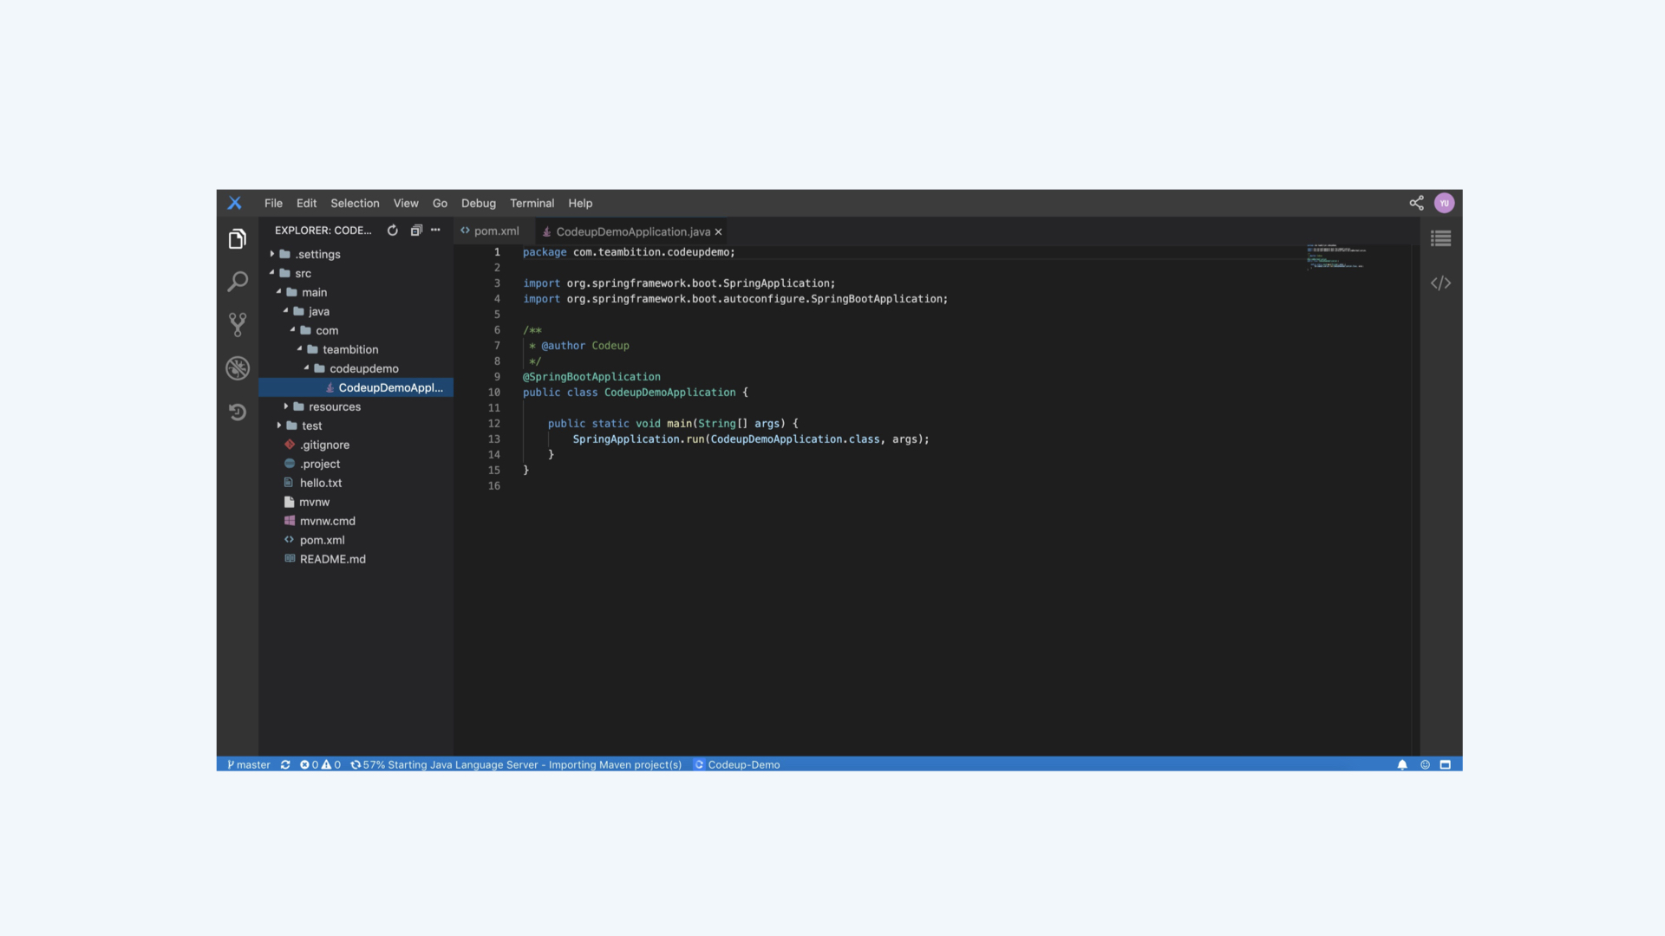1665x936 pixels.
Task: Open the Debug menu
Action: tap(479, 203)
